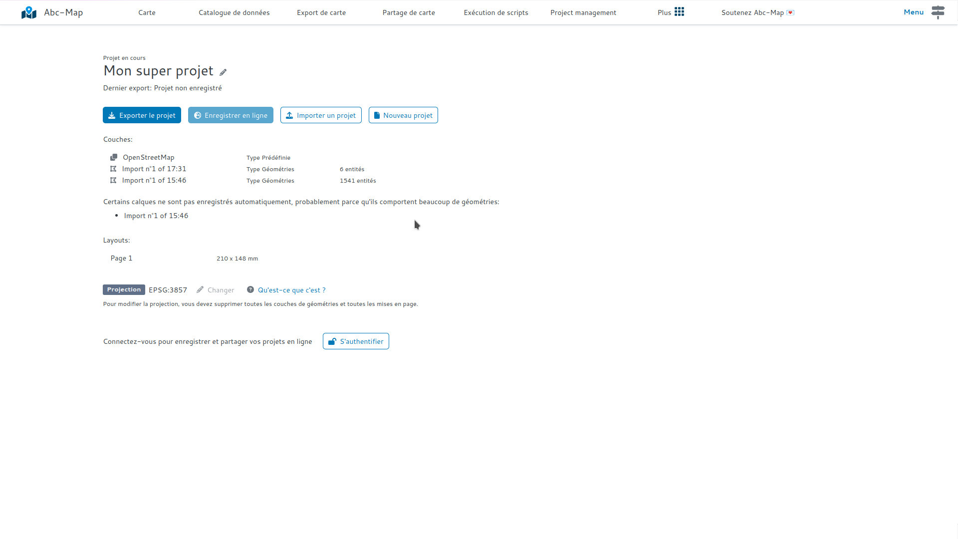Click the Abc-Map logo icon

pyautogui.click(x=29, y=12)
